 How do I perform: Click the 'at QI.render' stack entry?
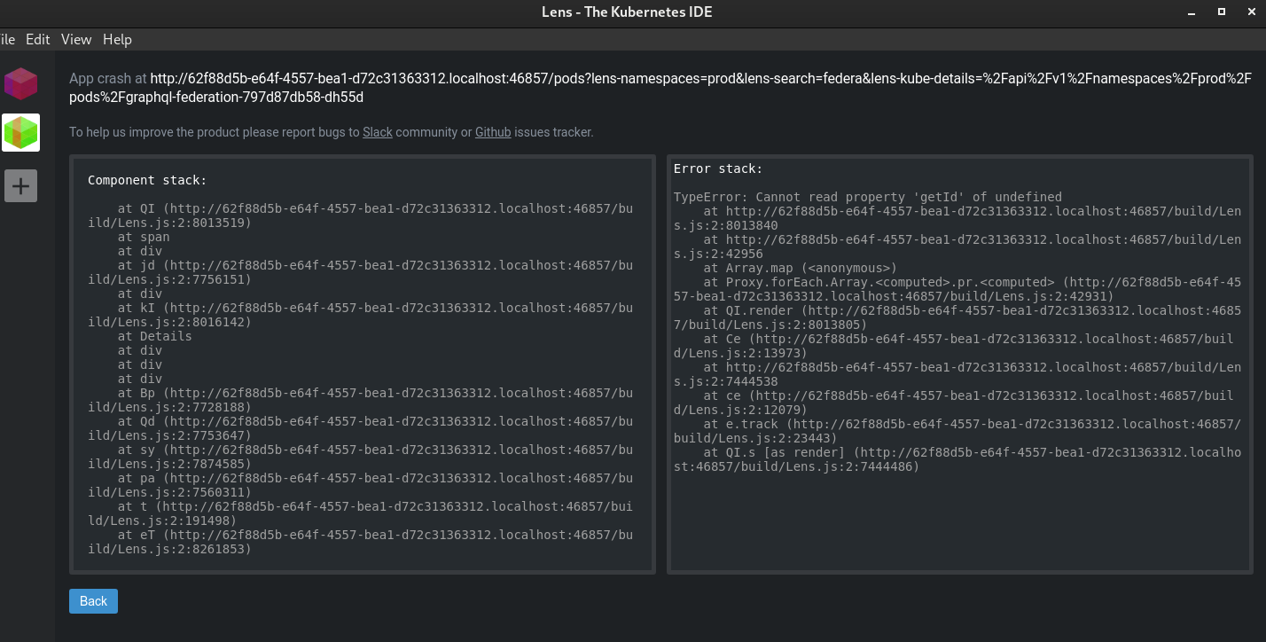[x=957, y=317]
